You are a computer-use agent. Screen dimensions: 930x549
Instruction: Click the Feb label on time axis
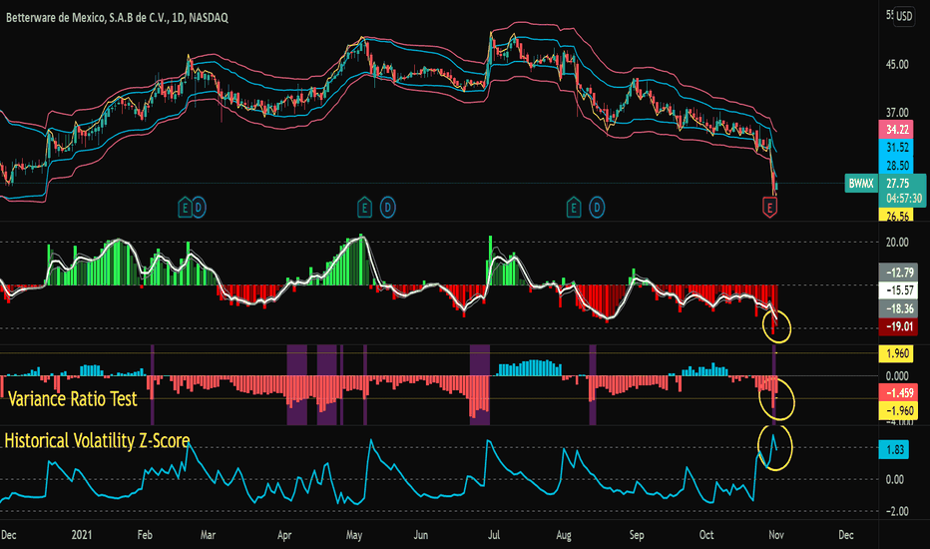click(x=145, y=535)
